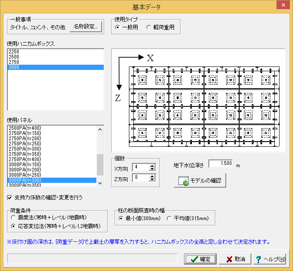The height and width of the screenshot is (271, 293).
Task: Select honeycomb box 3000
Action: (x=56, y=67)
